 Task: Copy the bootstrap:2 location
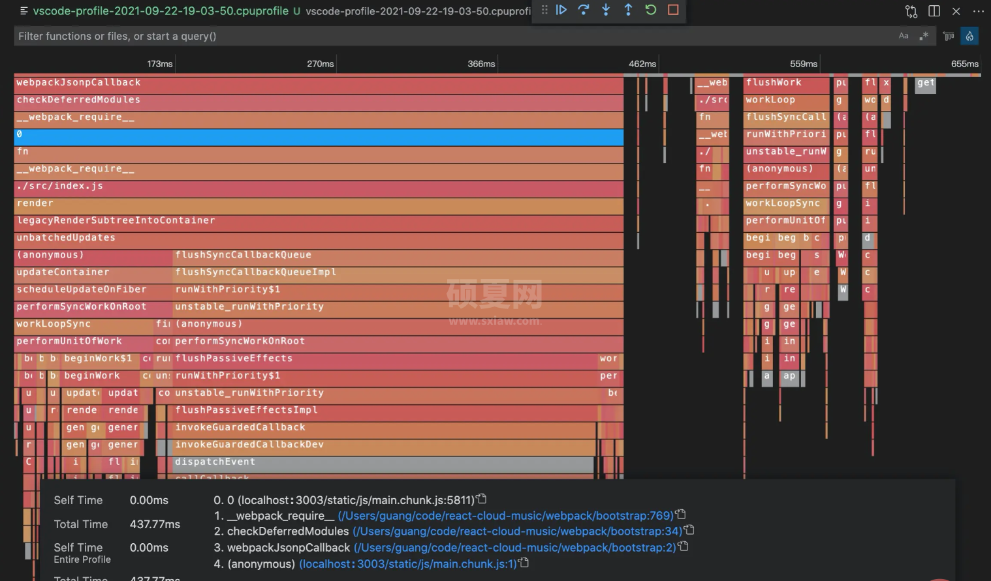pyautogui.click(x=684, y=546)
